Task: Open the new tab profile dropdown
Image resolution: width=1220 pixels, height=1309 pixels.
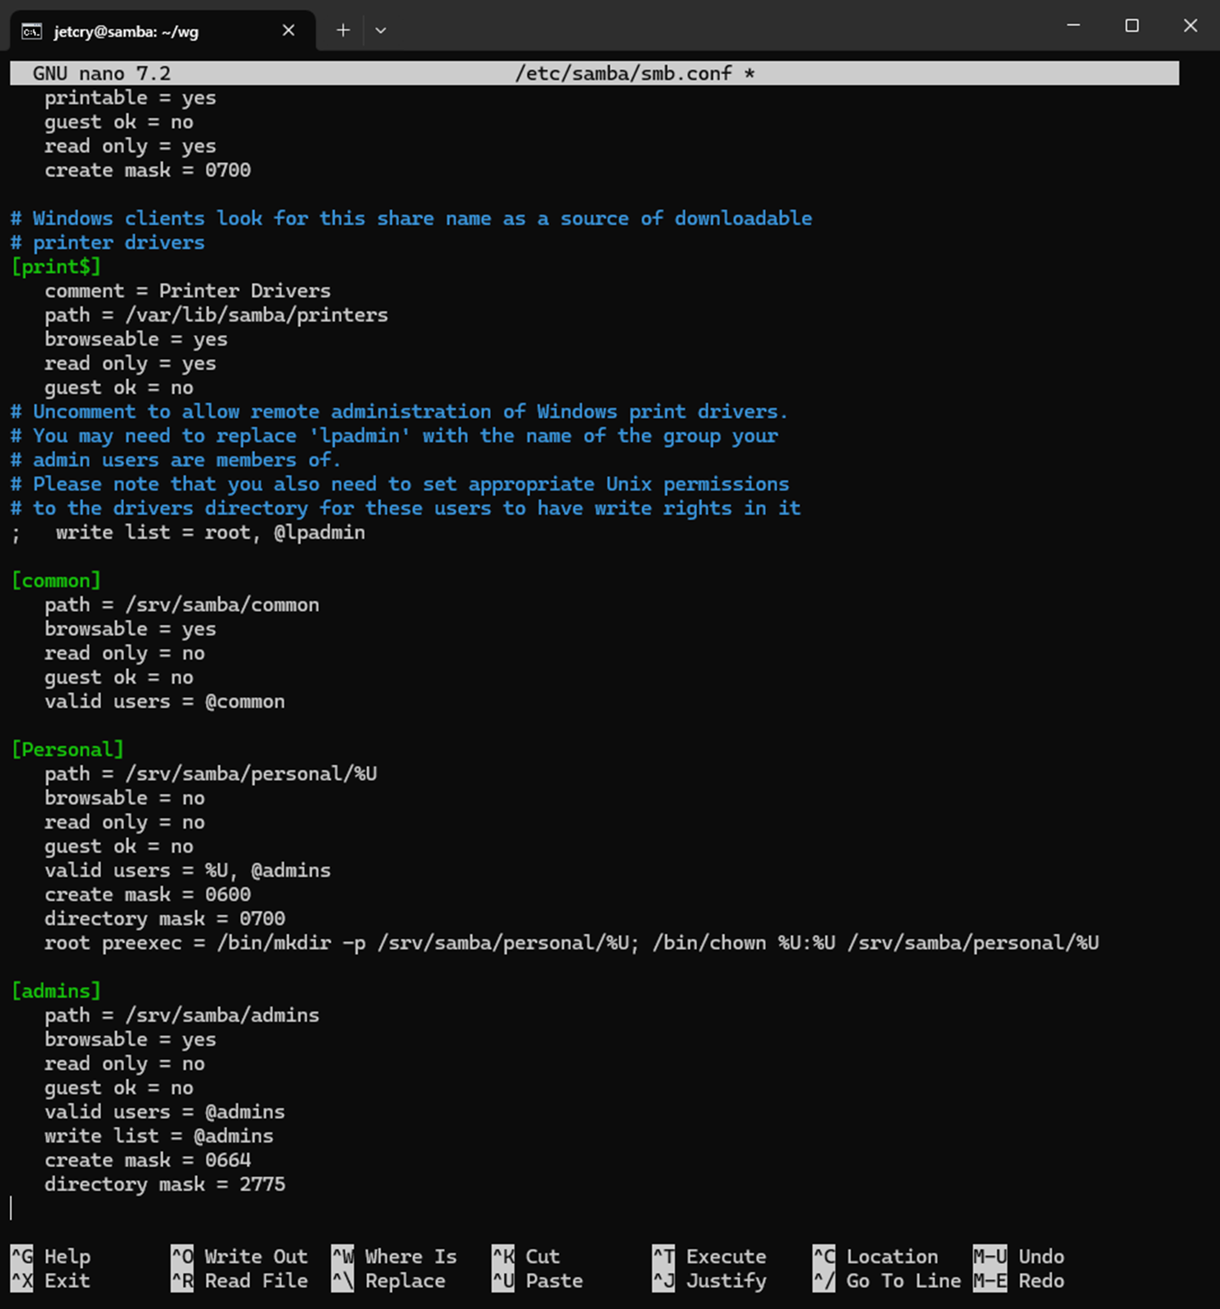Action: 380,30
